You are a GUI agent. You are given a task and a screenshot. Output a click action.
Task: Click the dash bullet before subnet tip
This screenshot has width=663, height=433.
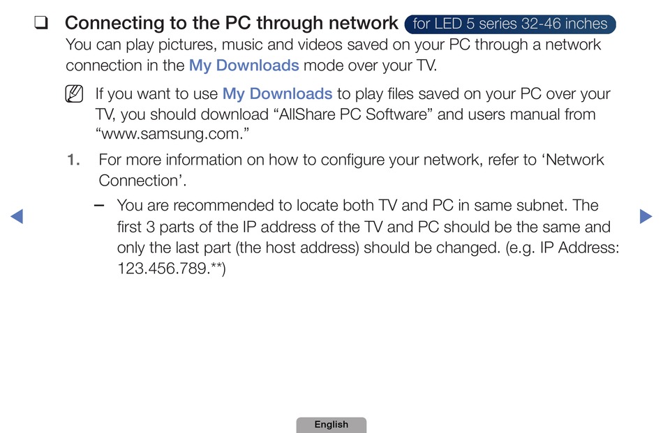[x=99, y=206]
